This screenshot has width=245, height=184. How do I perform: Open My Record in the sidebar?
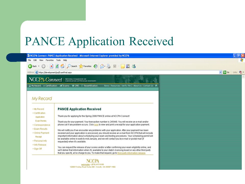click(x=39, y=109)
